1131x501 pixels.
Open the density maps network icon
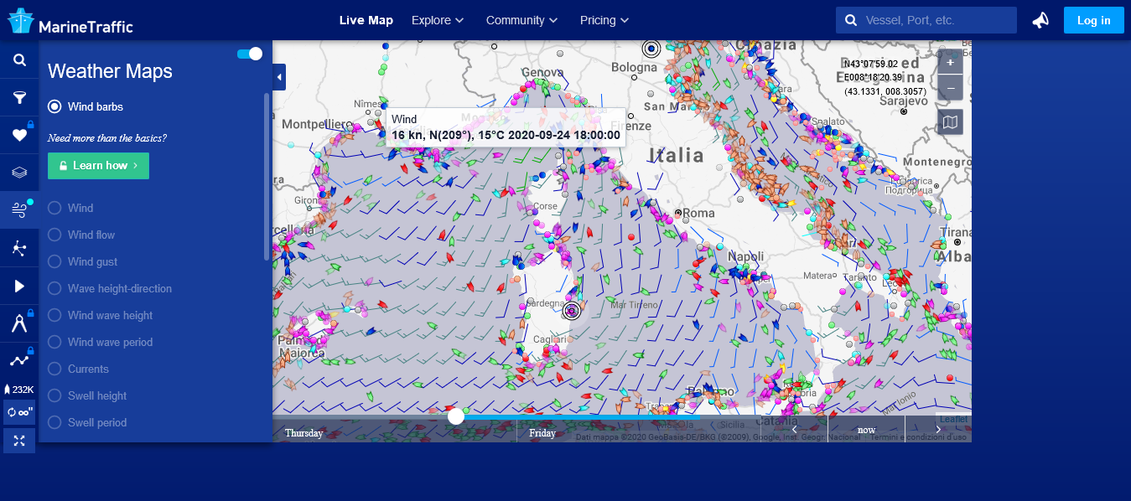pyautogui.click(x=18, y=248)
